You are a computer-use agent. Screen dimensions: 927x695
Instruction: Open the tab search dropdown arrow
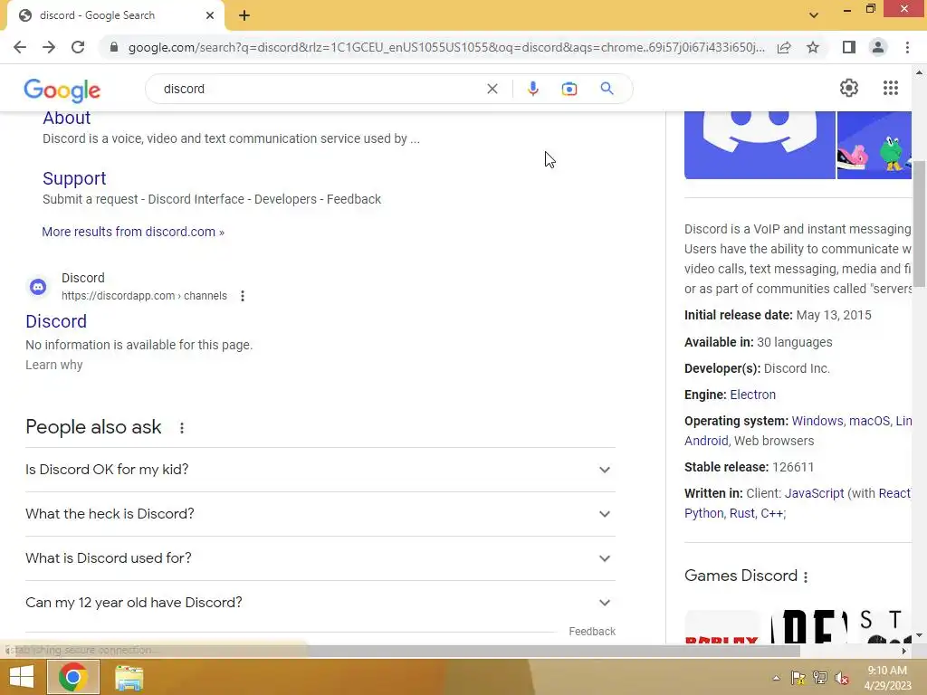[x=814, y=15]
